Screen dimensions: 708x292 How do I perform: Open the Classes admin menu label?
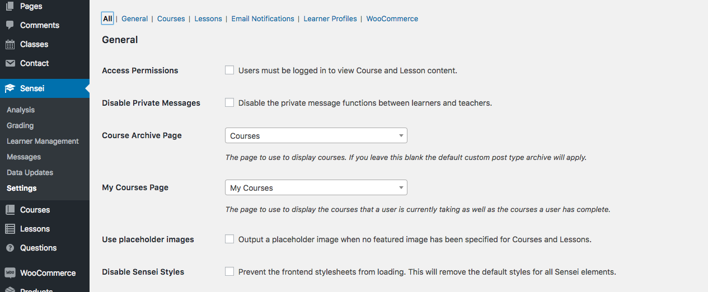pyautogui.click(x=34, y=44)
